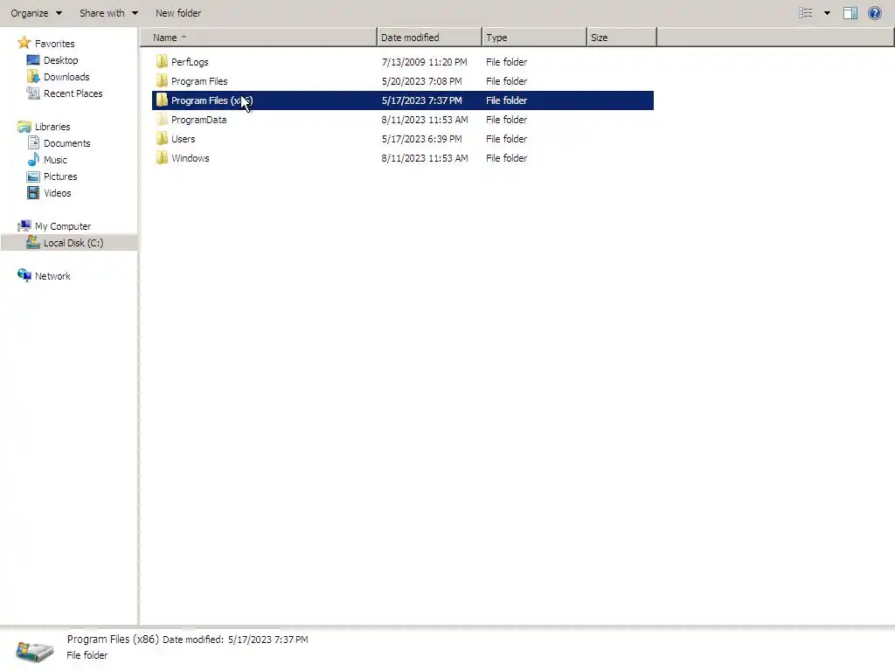The width and height of the screenshot is (895, 671).
Task: Click 5/17/2023 6:39 PM date of Users
Action: 421,139
